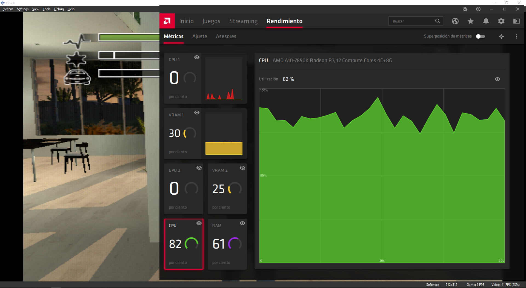Toggle CPU card visibility eye
Viewport: 526px width, 288px height.
(x=199, y=223)
